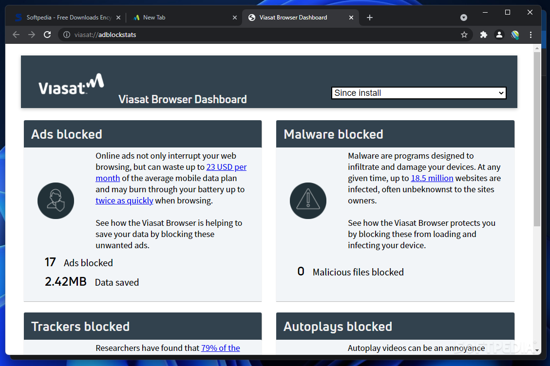Click the scrollbar down arrow

[x=537, y=350]
